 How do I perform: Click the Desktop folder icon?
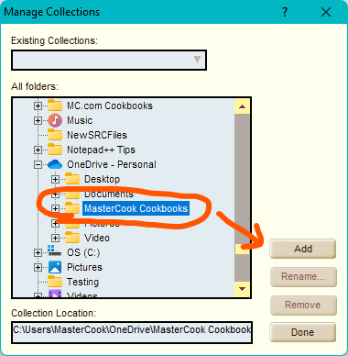pos(72,179)
